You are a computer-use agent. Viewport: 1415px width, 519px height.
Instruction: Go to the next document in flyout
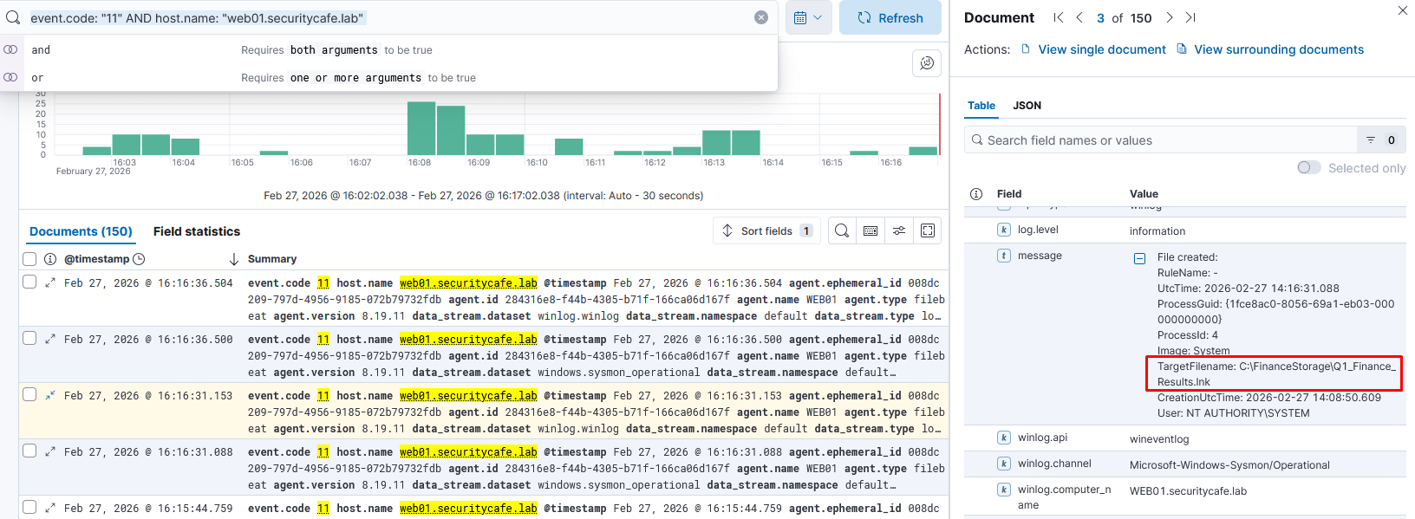1170,17
